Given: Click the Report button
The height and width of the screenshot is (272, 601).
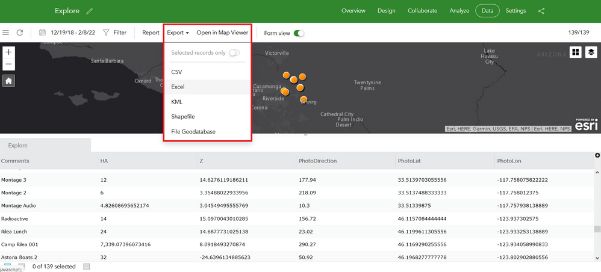Looking at the screenshot, I should click(x=151, y=32).
